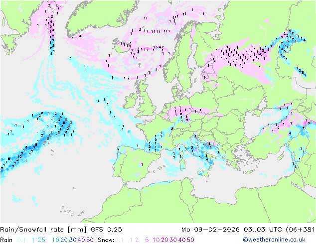Click the Rain 40 legend value

click(81, 240)
